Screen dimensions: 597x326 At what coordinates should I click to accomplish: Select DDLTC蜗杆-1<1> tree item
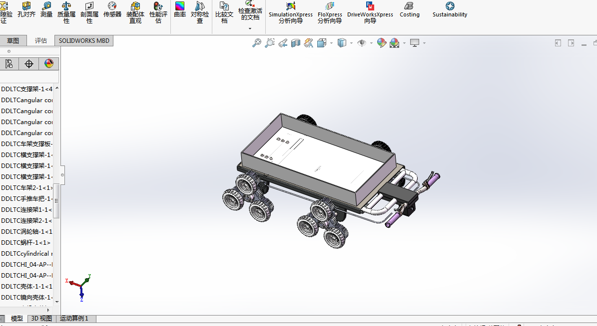[x=26, y=242]
